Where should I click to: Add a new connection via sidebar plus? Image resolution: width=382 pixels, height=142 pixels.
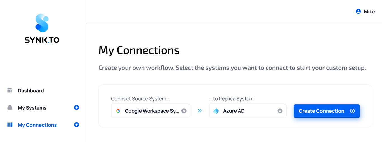(x=76, y=125)
